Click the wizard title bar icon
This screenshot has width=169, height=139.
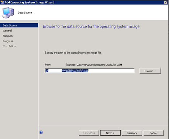[2, 2]
